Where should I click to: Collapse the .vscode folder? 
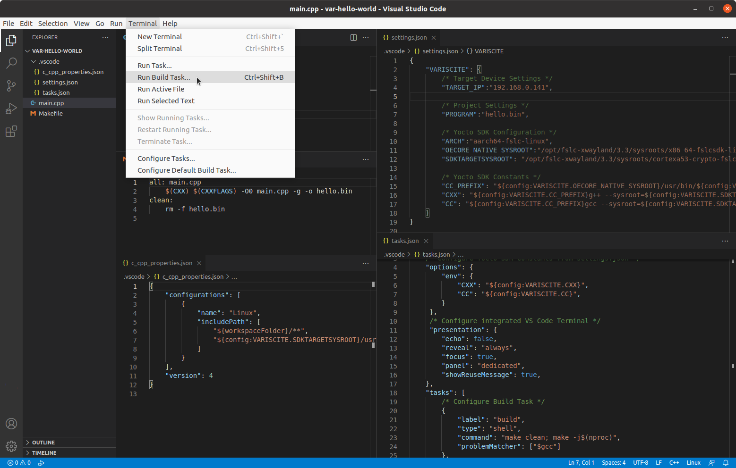pyautogui.click(x=34, y=62)
